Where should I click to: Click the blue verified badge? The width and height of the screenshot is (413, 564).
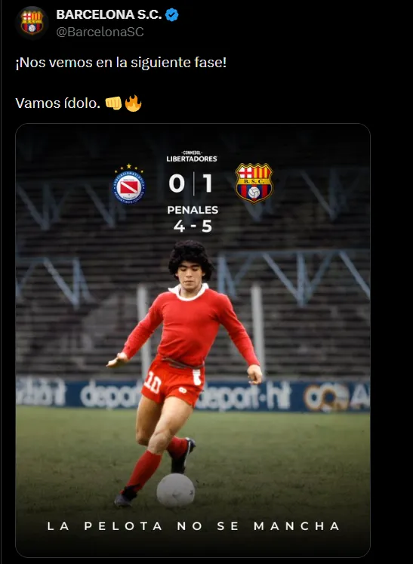coord(171,15)
